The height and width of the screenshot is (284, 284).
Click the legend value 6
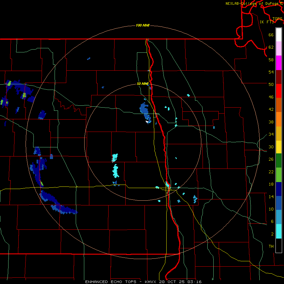(272, 222)
